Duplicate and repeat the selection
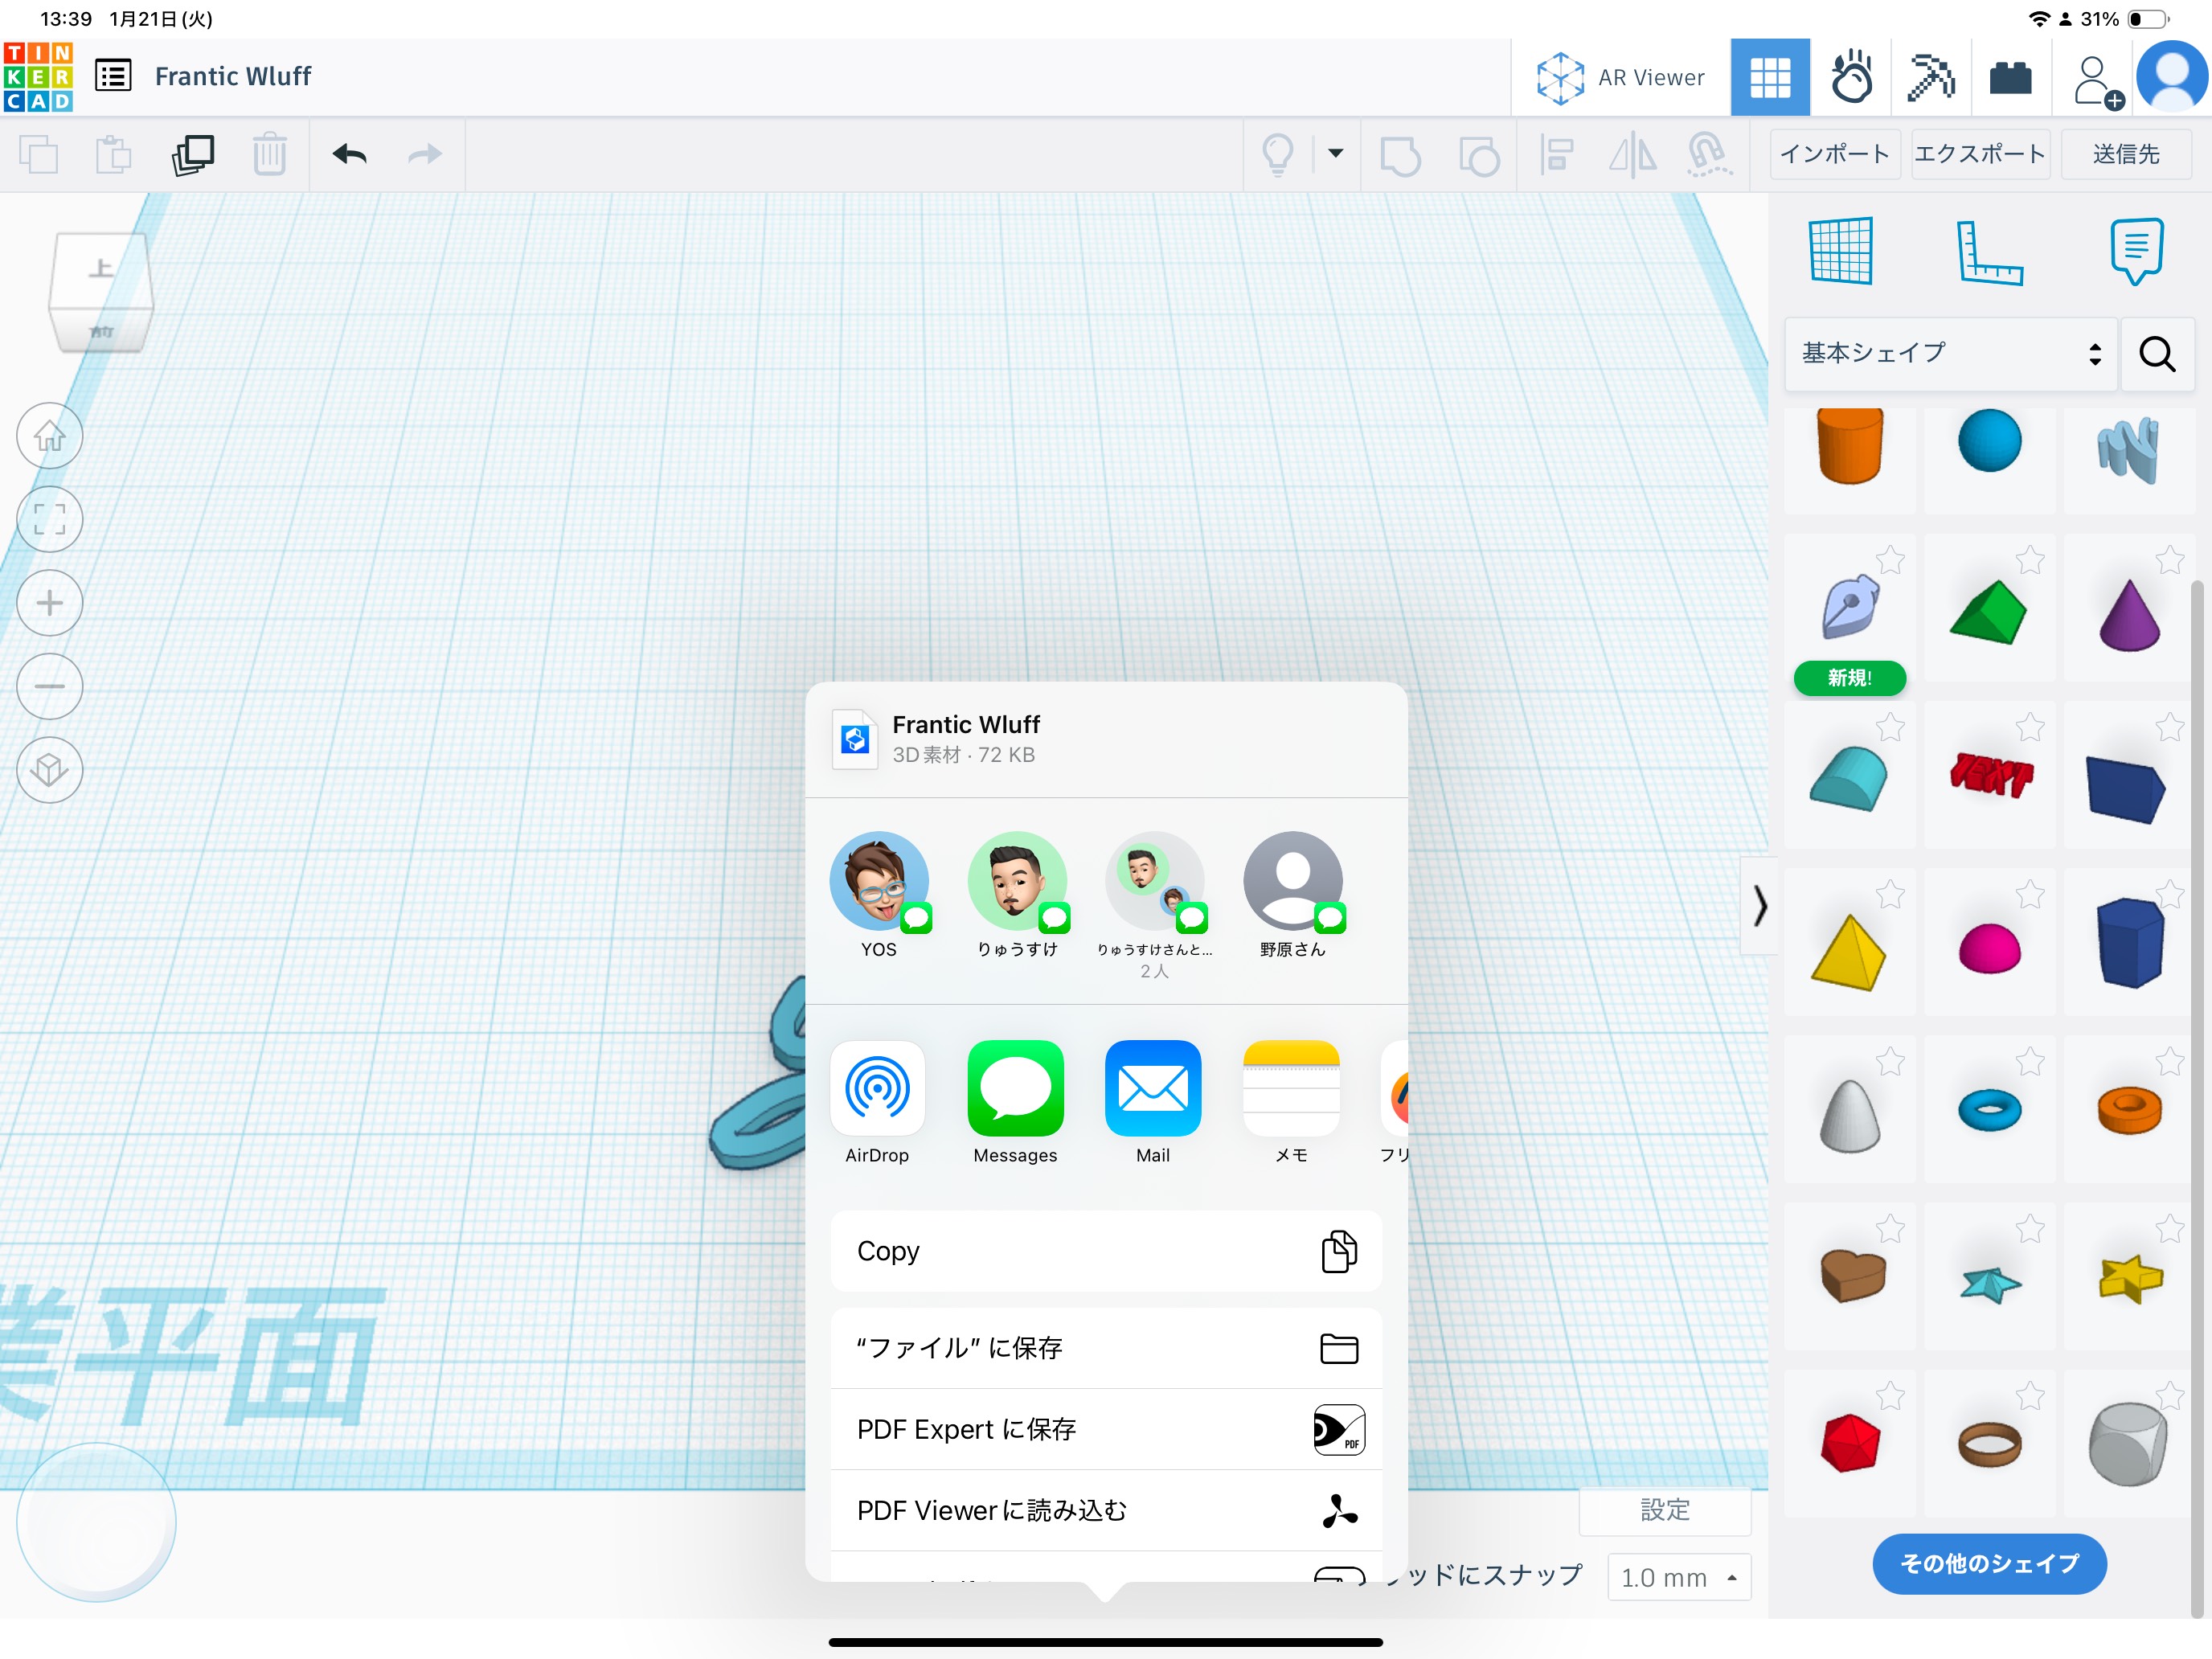This screenshot has width=2212, height=1659. tap(193, 155)
